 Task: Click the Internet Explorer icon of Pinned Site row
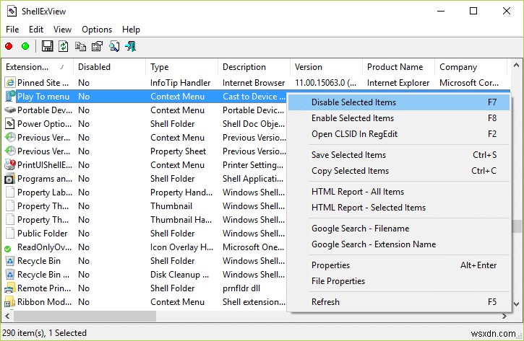(10, 82)
